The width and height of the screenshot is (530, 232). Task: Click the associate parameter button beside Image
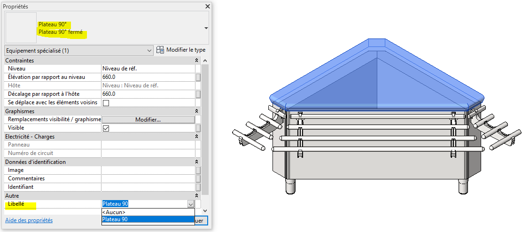tap(198, 170)
